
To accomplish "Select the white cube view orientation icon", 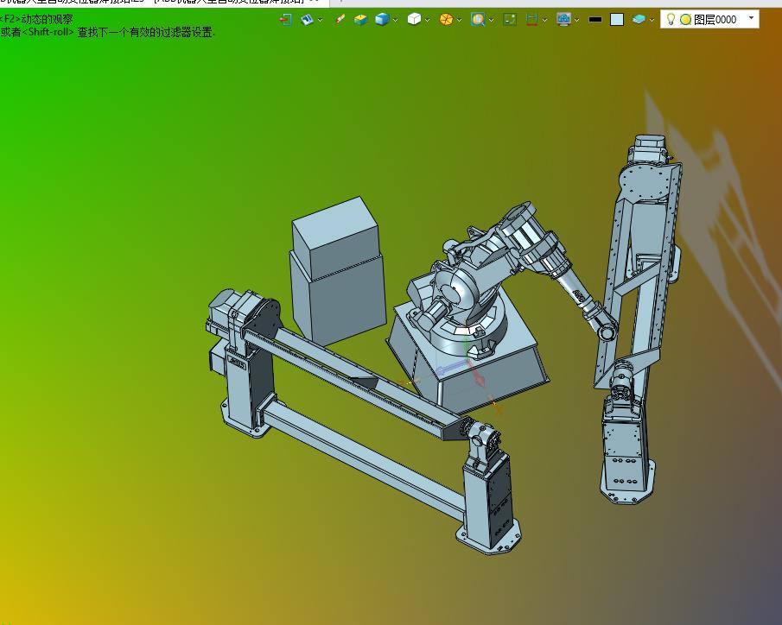I will pyautogui.click(x=414, y=20).
